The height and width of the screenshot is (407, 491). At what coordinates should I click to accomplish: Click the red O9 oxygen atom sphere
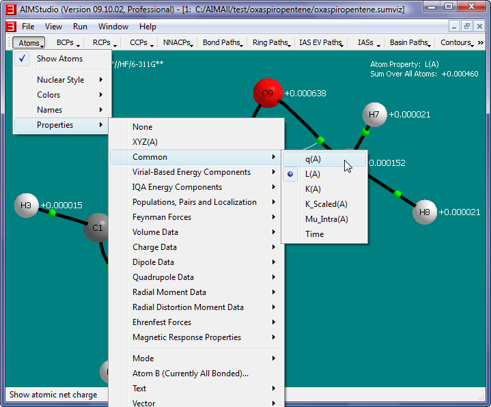point(267,94)
